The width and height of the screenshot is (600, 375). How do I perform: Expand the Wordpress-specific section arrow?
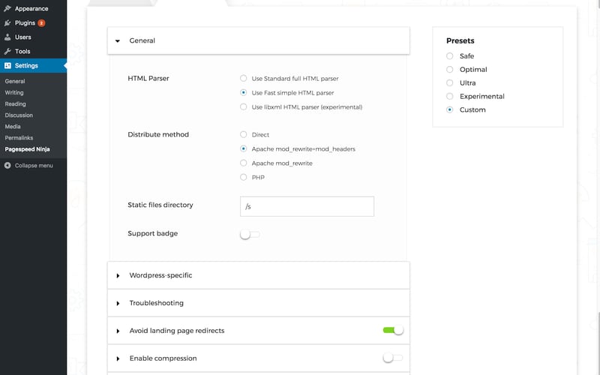pos(118,275)
